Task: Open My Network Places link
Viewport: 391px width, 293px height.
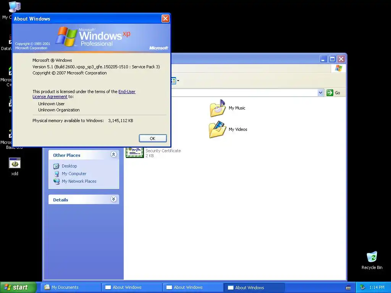Action: pyautogui.click(x=79, y=181)
